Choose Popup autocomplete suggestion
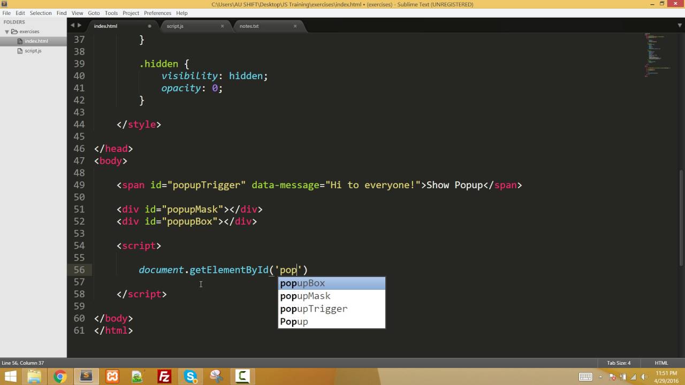685x385 pixels. click(x=332, y=321)
